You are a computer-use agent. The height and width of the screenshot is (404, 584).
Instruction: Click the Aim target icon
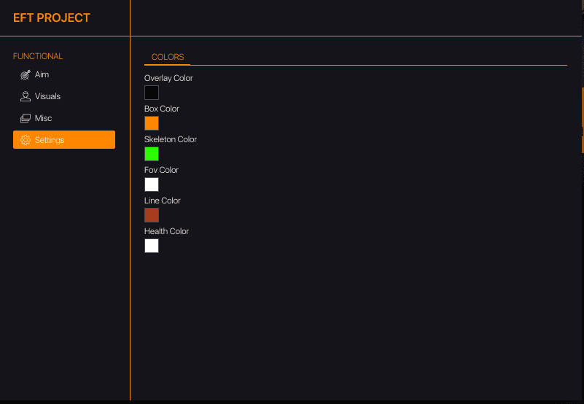pyautogui.click(x=25, y=74)
